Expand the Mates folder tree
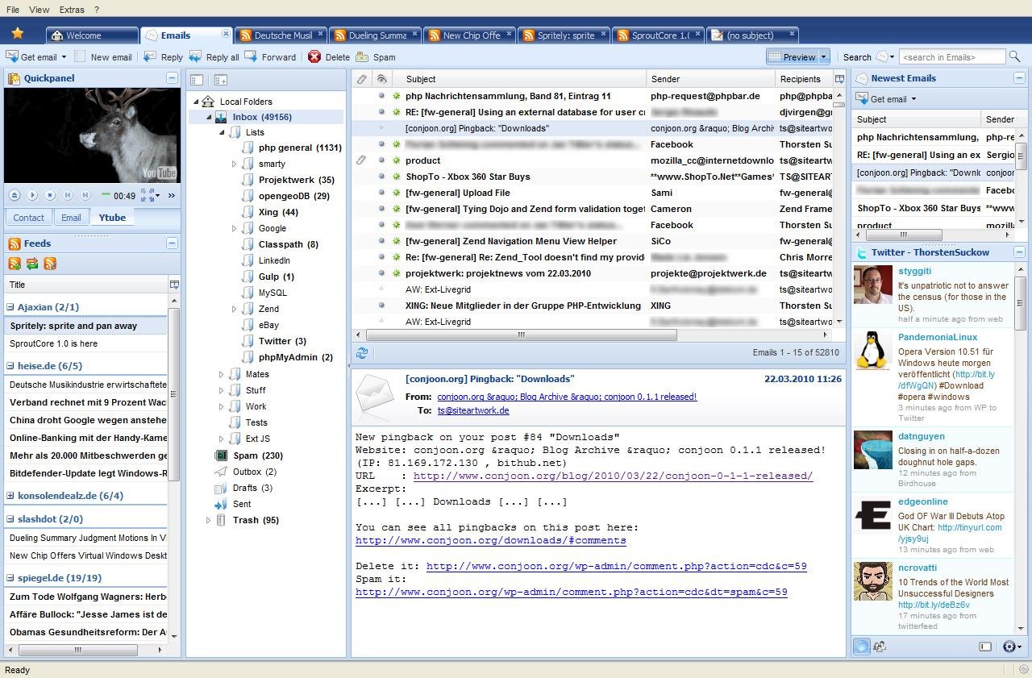 (221, 373)
